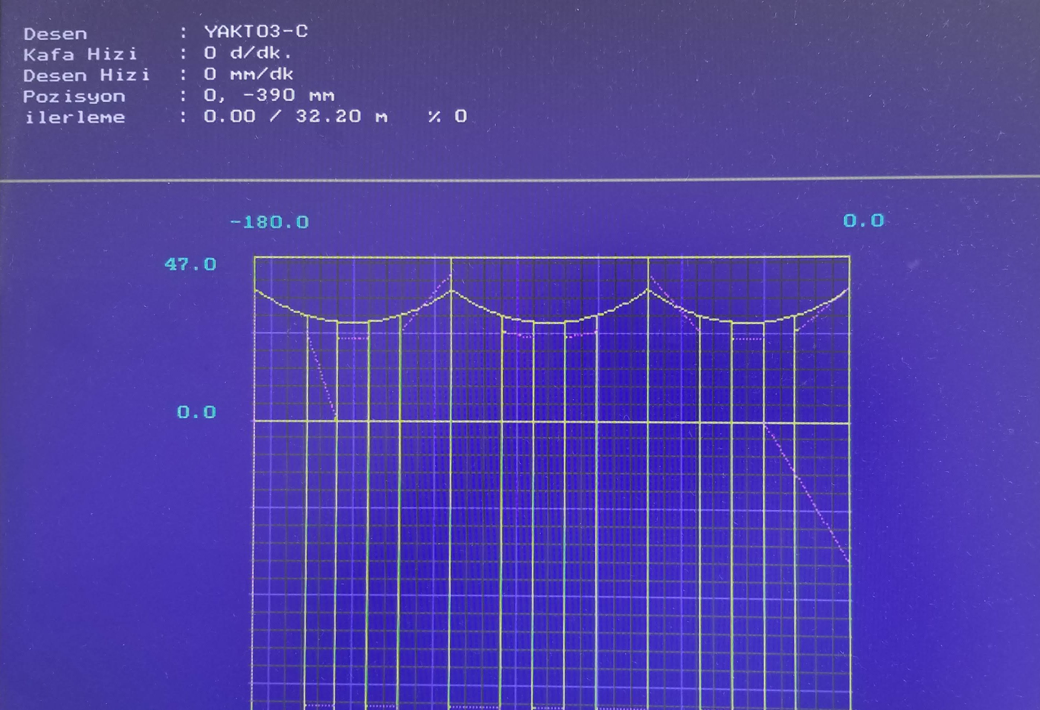Click the pattern name YAKT03-C
The width and height of the screenshot is (1040, 710).
pos(256,31)
